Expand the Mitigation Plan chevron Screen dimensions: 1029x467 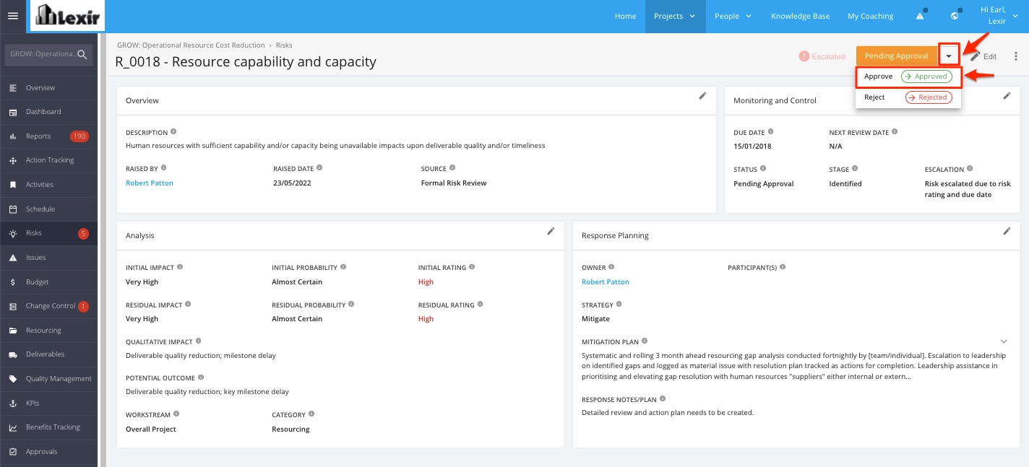pyautogui.click(x=1004, y=341)
